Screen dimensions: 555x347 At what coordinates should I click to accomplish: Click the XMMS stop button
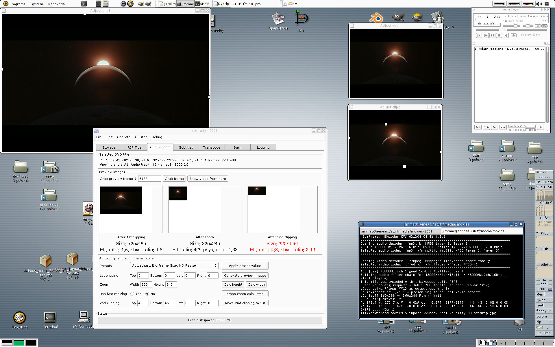tap(499, 35)
